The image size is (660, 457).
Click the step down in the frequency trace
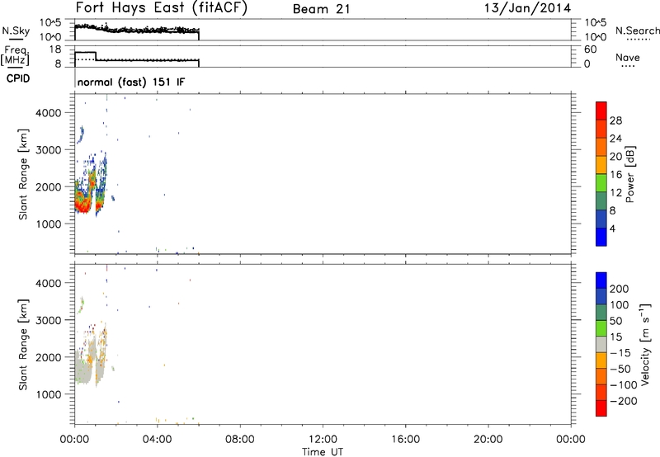click(96, 56)
